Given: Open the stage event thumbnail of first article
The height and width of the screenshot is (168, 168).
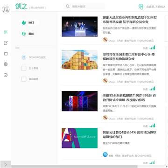Looking at the screenshot, I should [x=80, y=27].
